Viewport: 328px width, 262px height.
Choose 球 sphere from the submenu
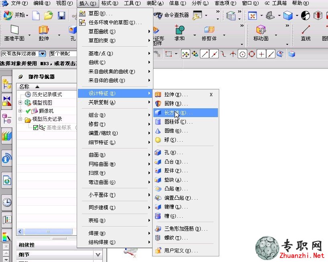tap(185, 140)
